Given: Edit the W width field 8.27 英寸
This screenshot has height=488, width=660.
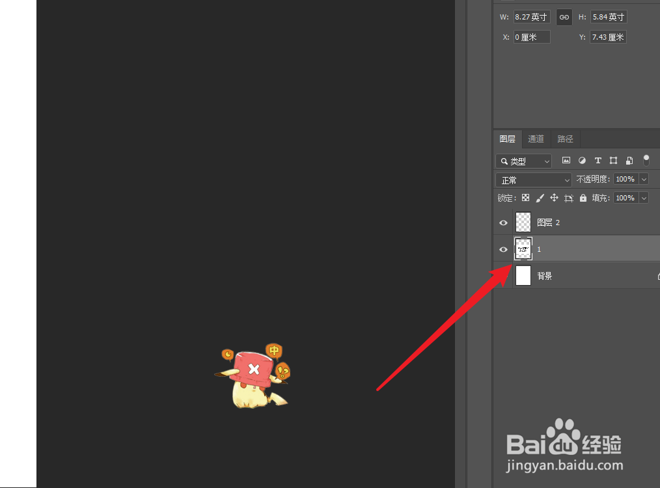Looking at the screenshot, I should pos(532,17).
